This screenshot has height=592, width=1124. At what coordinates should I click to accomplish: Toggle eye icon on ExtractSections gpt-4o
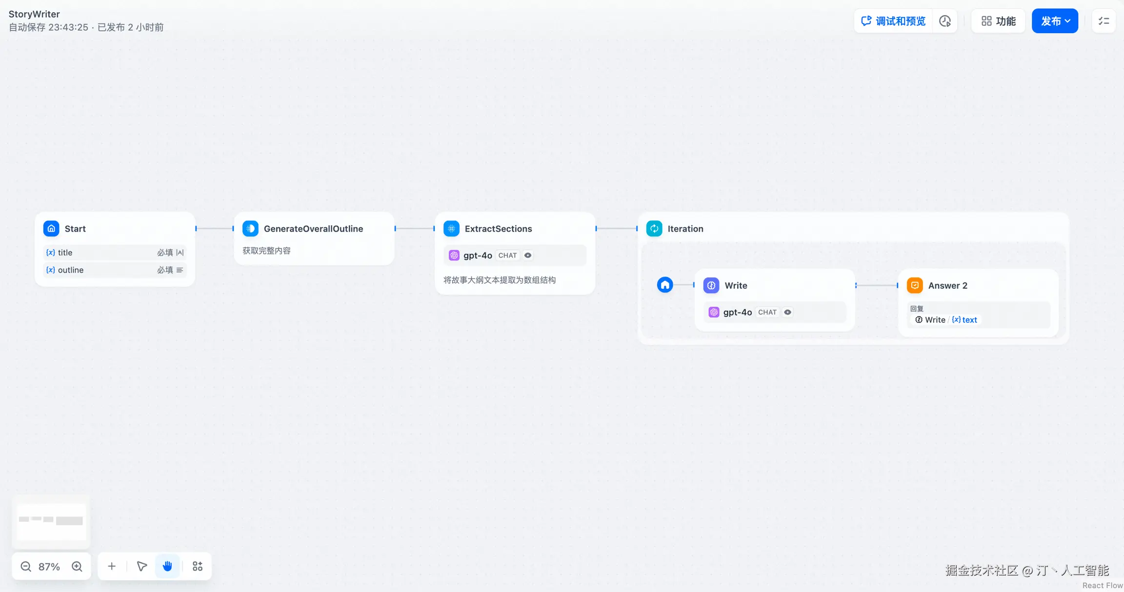point(528,255)
